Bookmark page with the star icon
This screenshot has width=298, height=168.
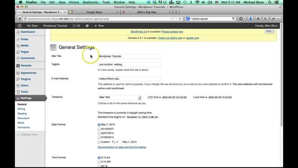tap(172, 19)
